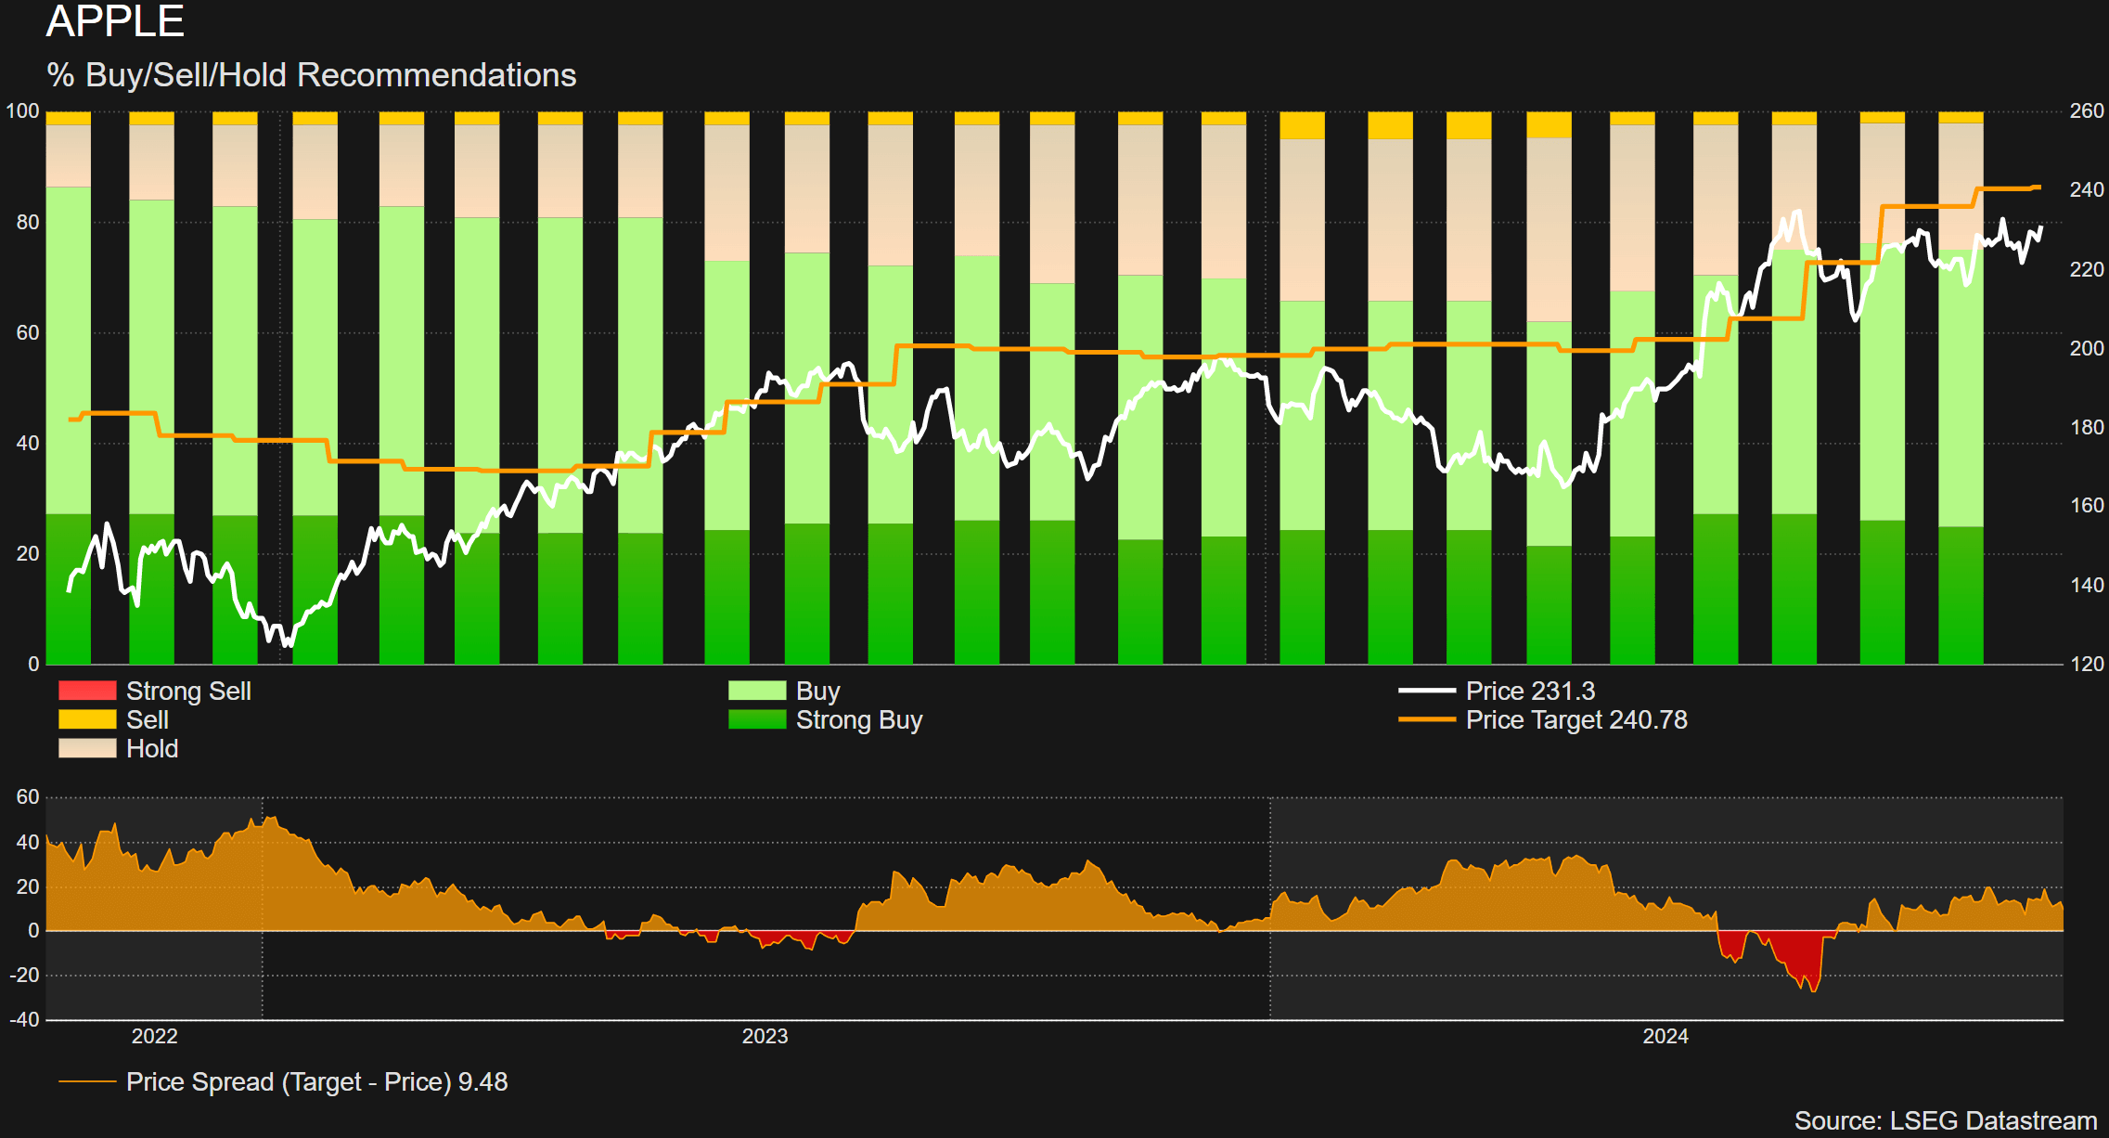This screenshot has height=1138, width=2109.
Task: Click the dark green Strong Buy swatch
Action: click(x=757, y=719)
